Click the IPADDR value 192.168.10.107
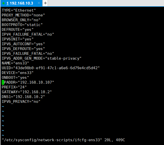Viewport: 164px width, 145px height. tap(36, 82)
